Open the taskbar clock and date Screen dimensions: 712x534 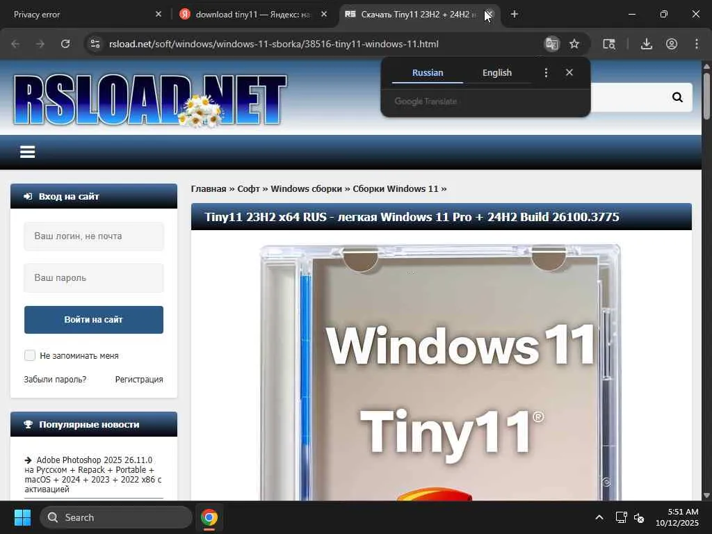point(677,517)
